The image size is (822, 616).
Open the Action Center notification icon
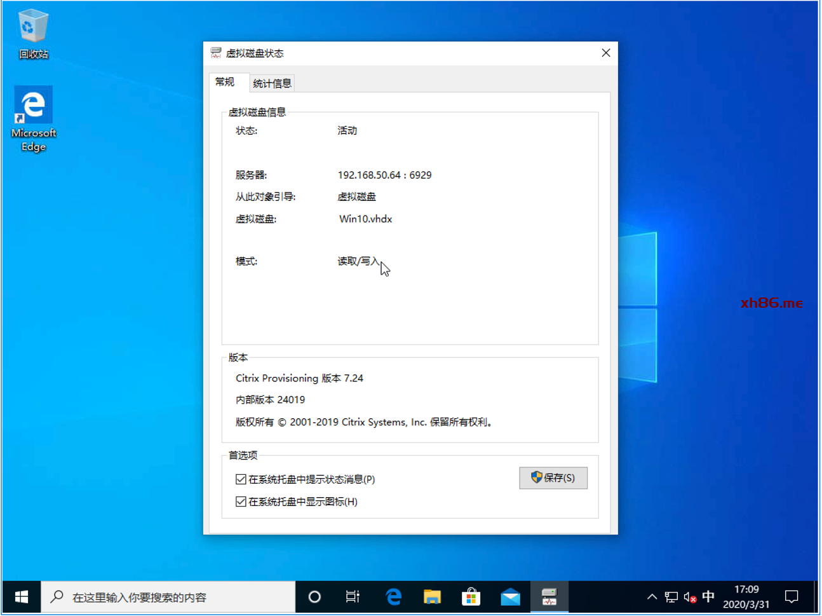(792, 597)
